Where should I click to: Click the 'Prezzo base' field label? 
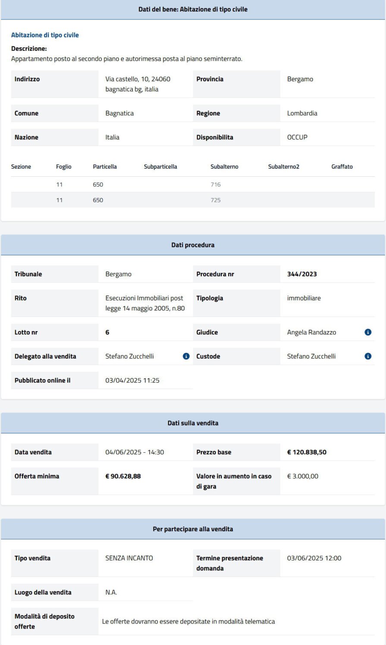214,452
